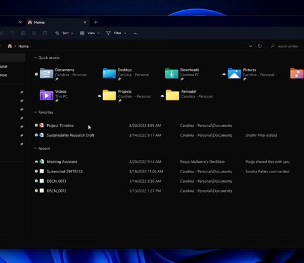The height and width of the screenshot is (263, 304).
Task: Open the Music folder icon
Action: point(297,73)
